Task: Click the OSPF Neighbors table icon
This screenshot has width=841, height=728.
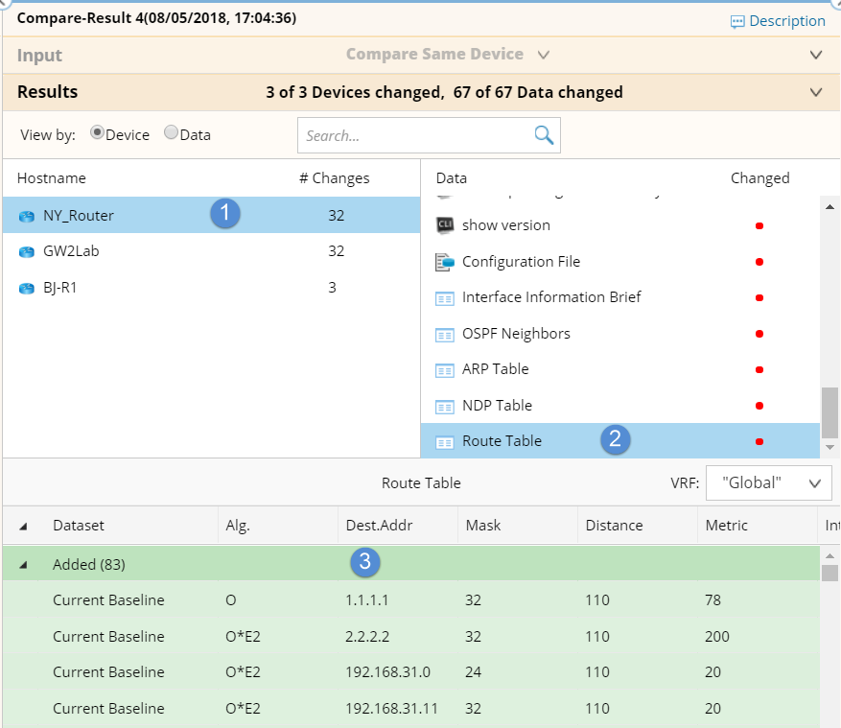Action: [444, 335]
